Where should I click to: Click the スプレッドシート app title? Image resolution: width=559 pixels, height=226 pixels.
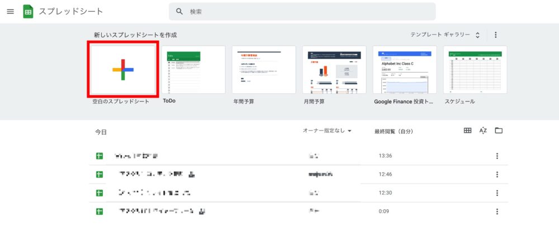[71, 11]
